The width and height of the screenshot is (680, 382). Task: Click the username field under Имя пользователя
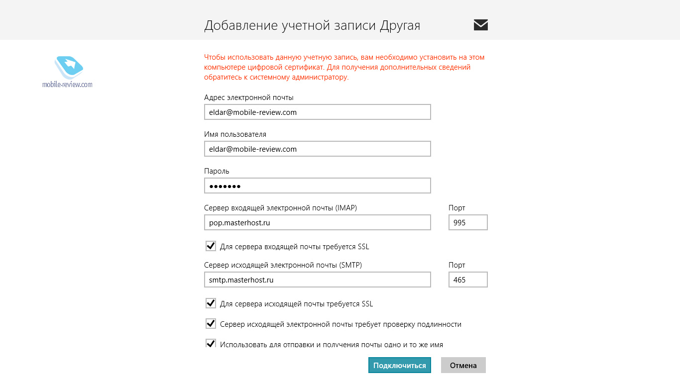pyautogui.click(x=317, y=149)
